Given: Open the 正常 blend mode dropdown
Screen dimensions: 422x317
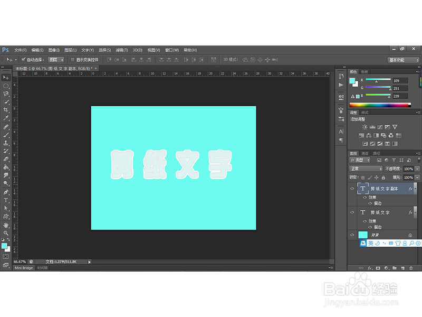Looking at the screenshot, I should pyautogui.click(x=366, y=169).
